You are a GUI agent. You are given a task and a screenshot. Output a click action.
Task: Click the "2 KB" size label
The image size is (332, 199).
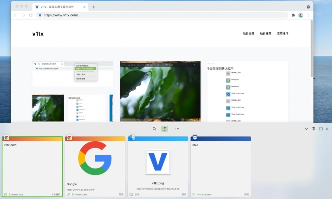coord(137,194)
